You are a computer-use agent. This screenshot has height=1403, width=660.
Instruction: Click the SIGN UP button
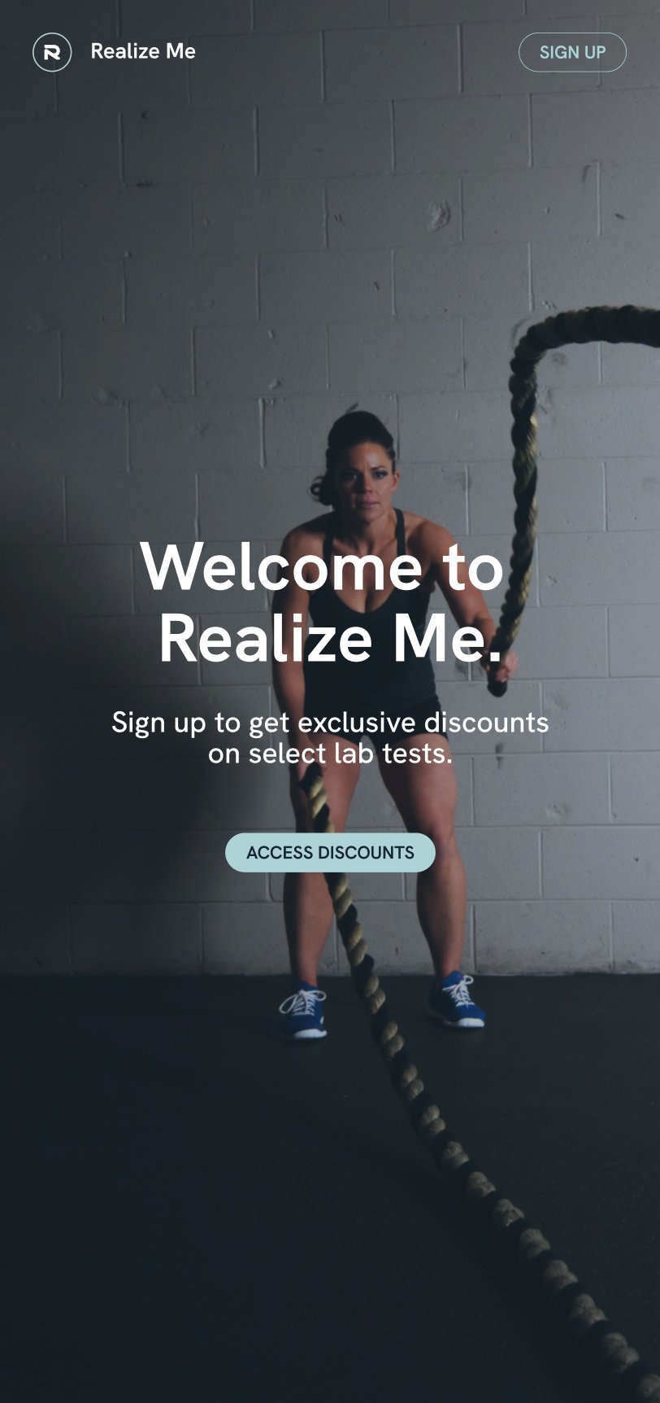click(572, 52)
